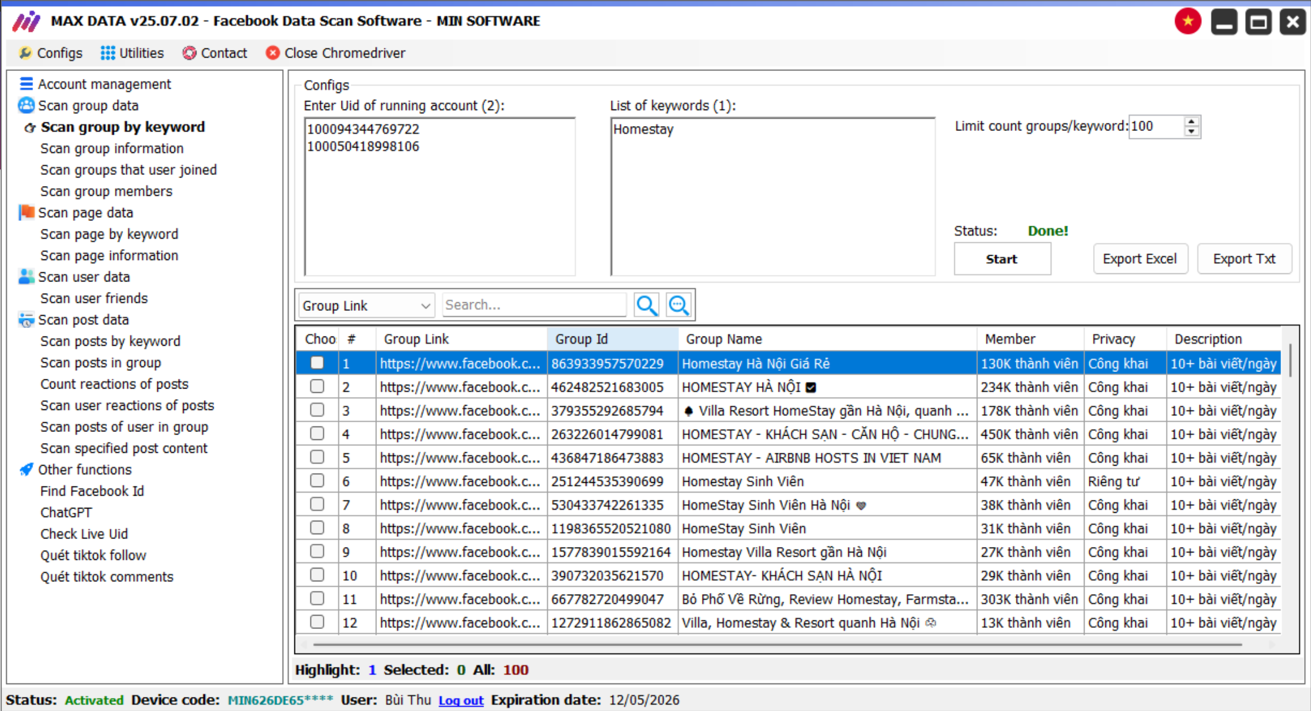The width and height of the screenshot is (1311, 711).
Task: Click Export Txt button
Action: click(1244, 259)
